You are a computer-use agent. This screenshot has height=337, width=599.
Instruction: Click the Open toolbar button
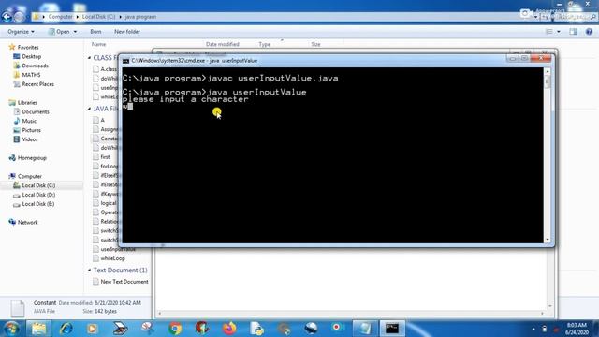pyautogui.click(x=60, y=32)
